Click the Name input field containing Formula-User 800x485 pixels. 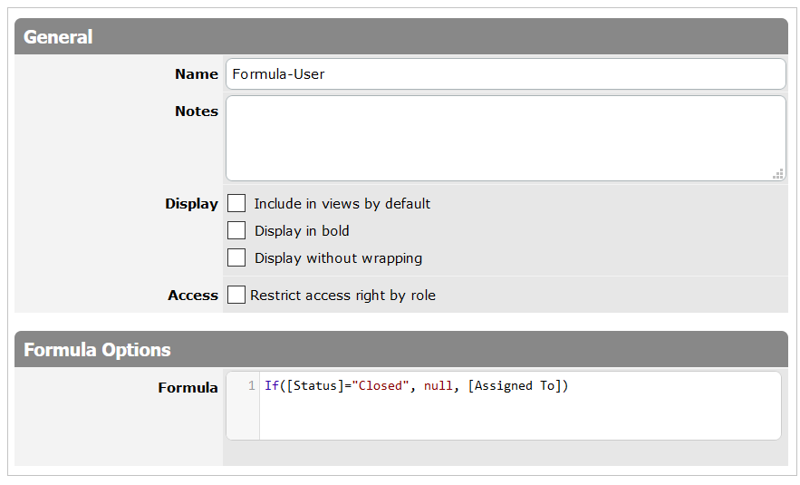(x=506, y=74)
